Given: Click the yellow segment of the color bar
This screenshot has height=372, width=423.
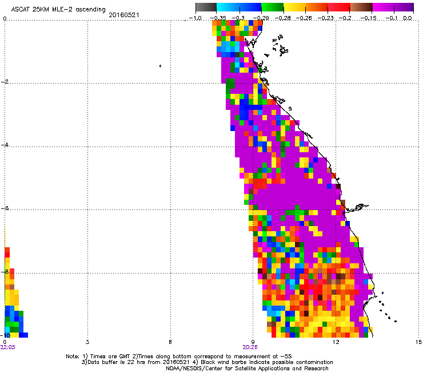Looking at the screenshot, I should [294, 7].
